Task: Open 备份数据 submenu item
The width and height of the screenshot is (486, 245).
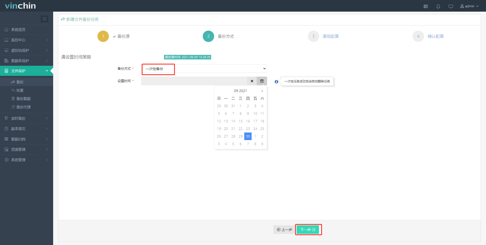Action: point(27,99)
